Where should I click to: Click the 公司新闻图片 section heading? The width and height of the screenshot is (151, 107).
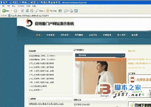point(79,50)
